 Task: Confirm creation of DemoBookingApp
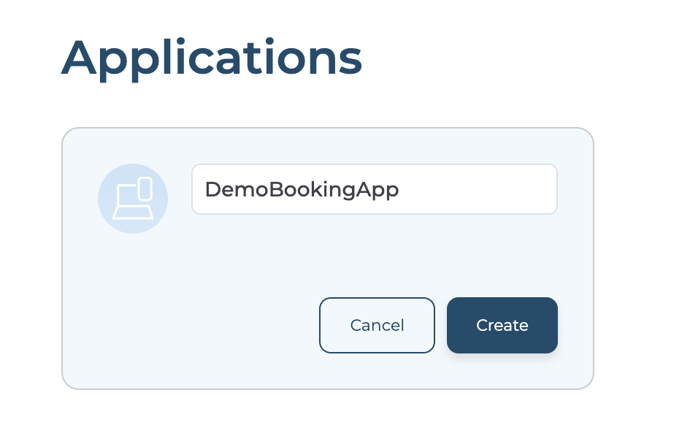coord(502,325)
